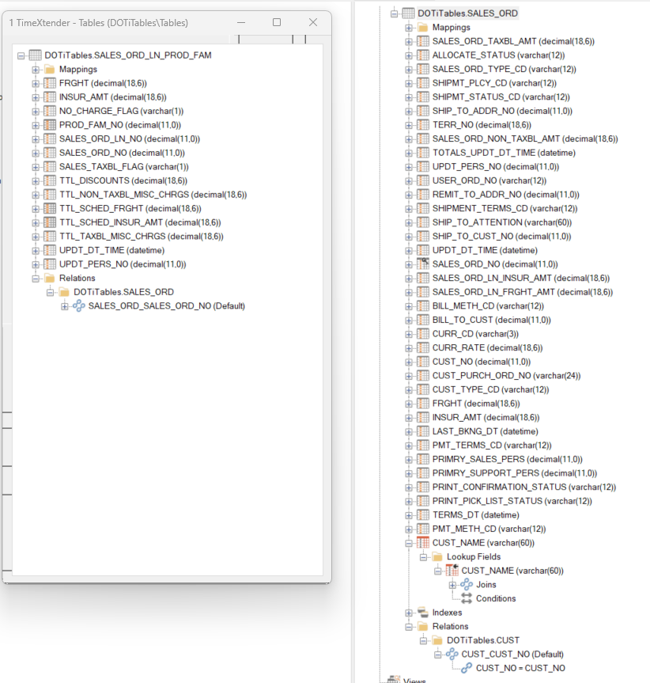Collapse the CUST_CUST_NO (Default) relation
Image resolution: width=650 pixels, height=683 pixels.
coord(438,655)
